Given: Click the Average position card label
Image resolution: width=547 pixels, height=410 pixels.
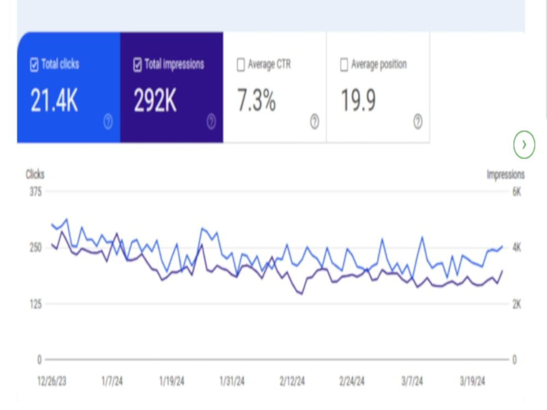Looking at the screenshot, I should [x=379, y=64].
